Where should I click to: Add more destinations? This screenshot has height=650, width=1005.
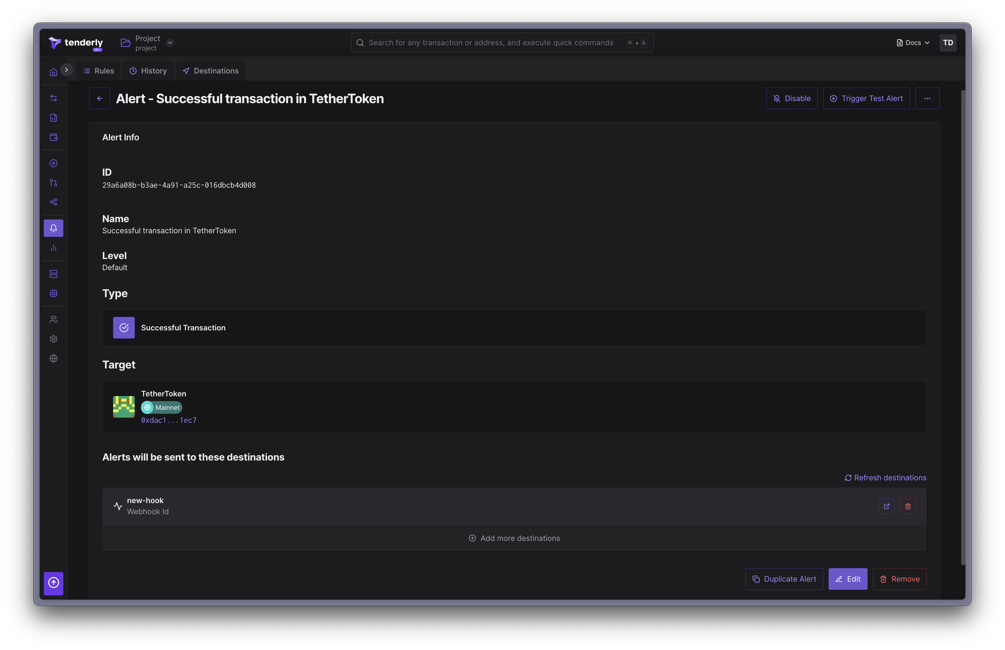coord(514,538)
